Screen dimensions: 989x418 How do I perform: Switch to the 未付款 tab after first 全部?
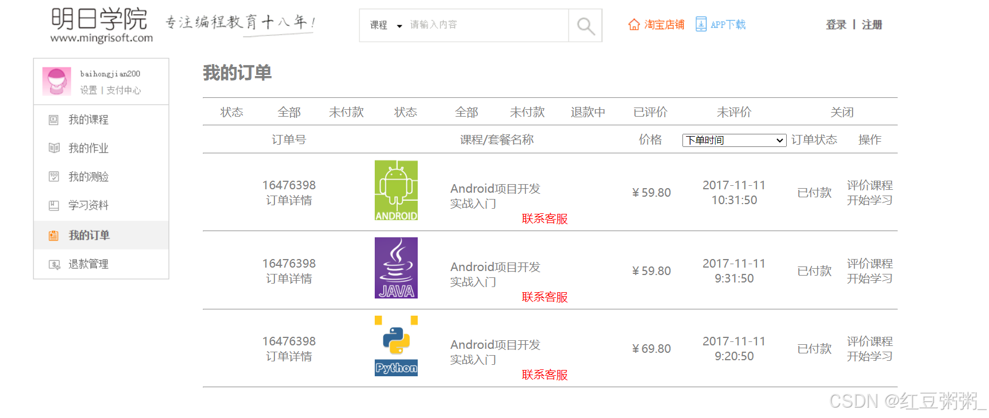point(347,112)
